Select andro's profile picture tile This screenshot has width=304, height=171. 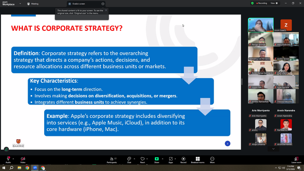coord(261,124)
